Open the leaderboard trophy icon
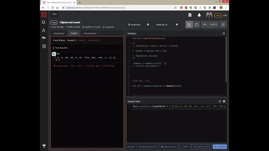Viewport: 269px width, 151px height. pos(44,146)
